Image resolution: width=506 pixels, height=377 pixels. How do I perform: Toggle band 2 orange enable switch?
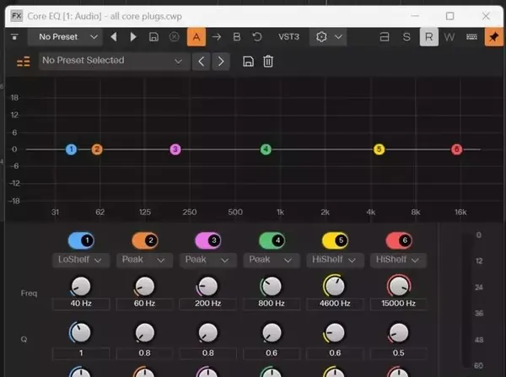tap(145, 240)
